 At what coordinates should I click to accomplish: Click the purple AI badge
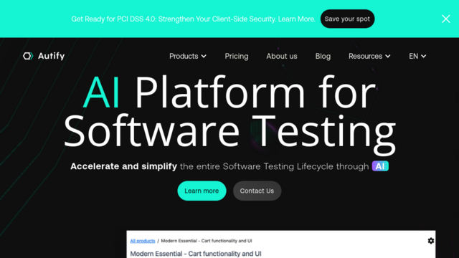pos(380,166)
